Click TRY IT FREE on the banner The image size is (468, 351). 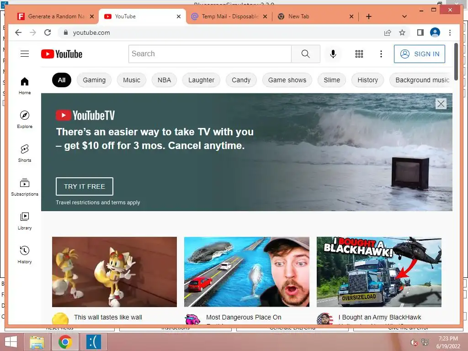85,186
